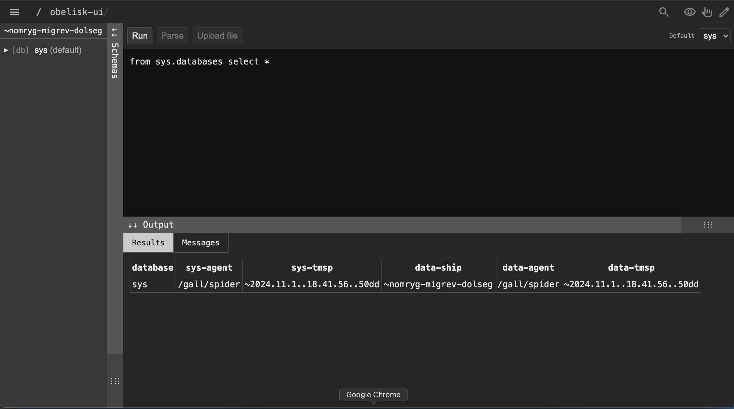The image size is (734, 409).
Task: Switch to the Messages tab
Action: (x=201, y=243)
